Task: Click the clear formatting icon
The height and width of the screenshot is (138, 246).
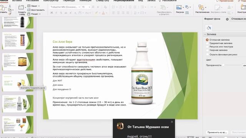Action: point(105,7)
